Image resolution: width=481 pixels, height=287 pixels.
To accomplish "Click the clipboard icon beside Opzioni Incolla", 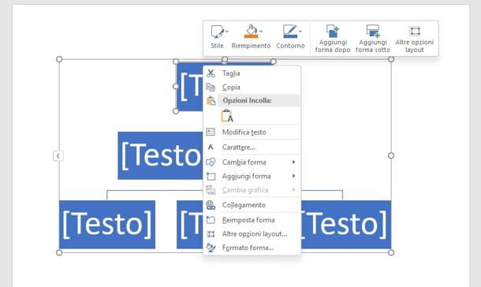I will [x=211, y=101].
